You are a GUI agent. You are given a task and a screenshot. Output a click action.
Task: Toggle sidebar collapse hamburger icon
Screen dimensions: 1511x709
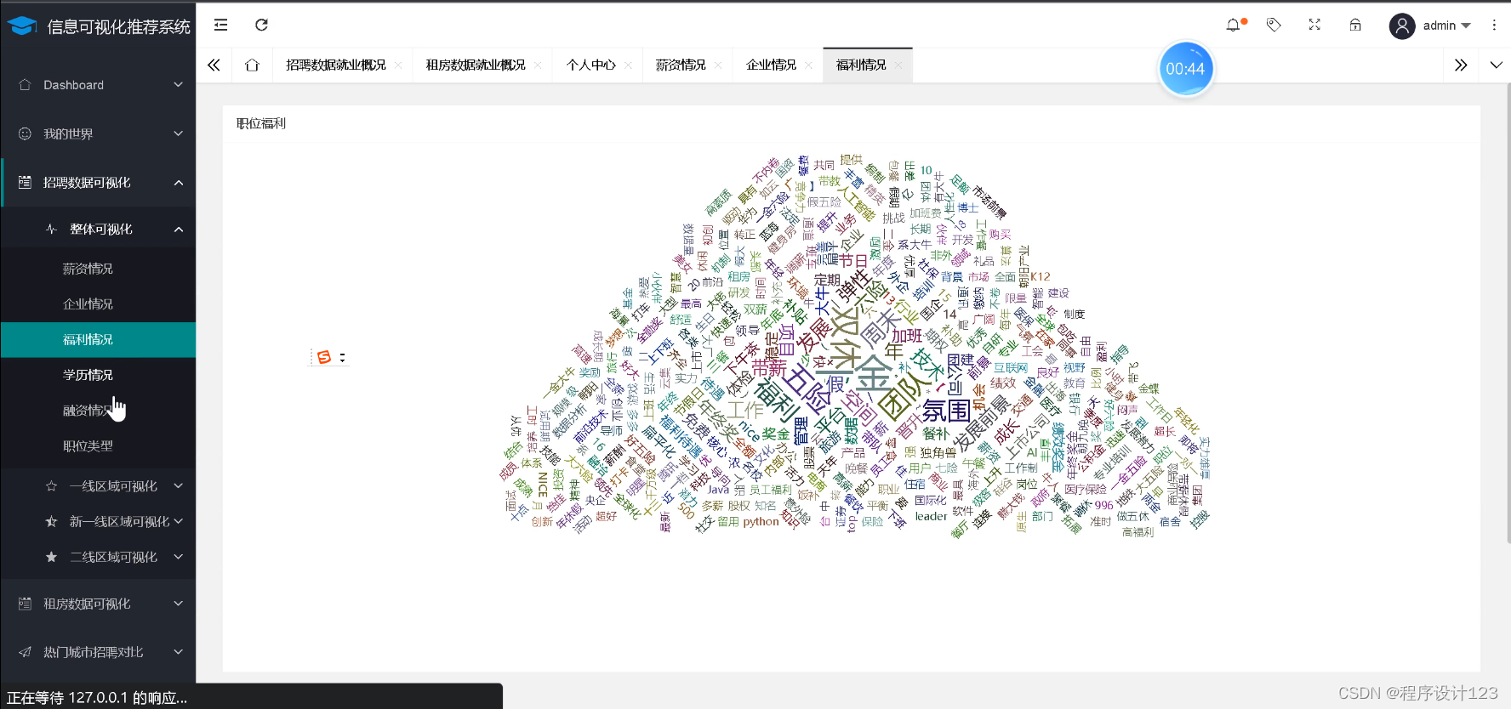[221, 25]
